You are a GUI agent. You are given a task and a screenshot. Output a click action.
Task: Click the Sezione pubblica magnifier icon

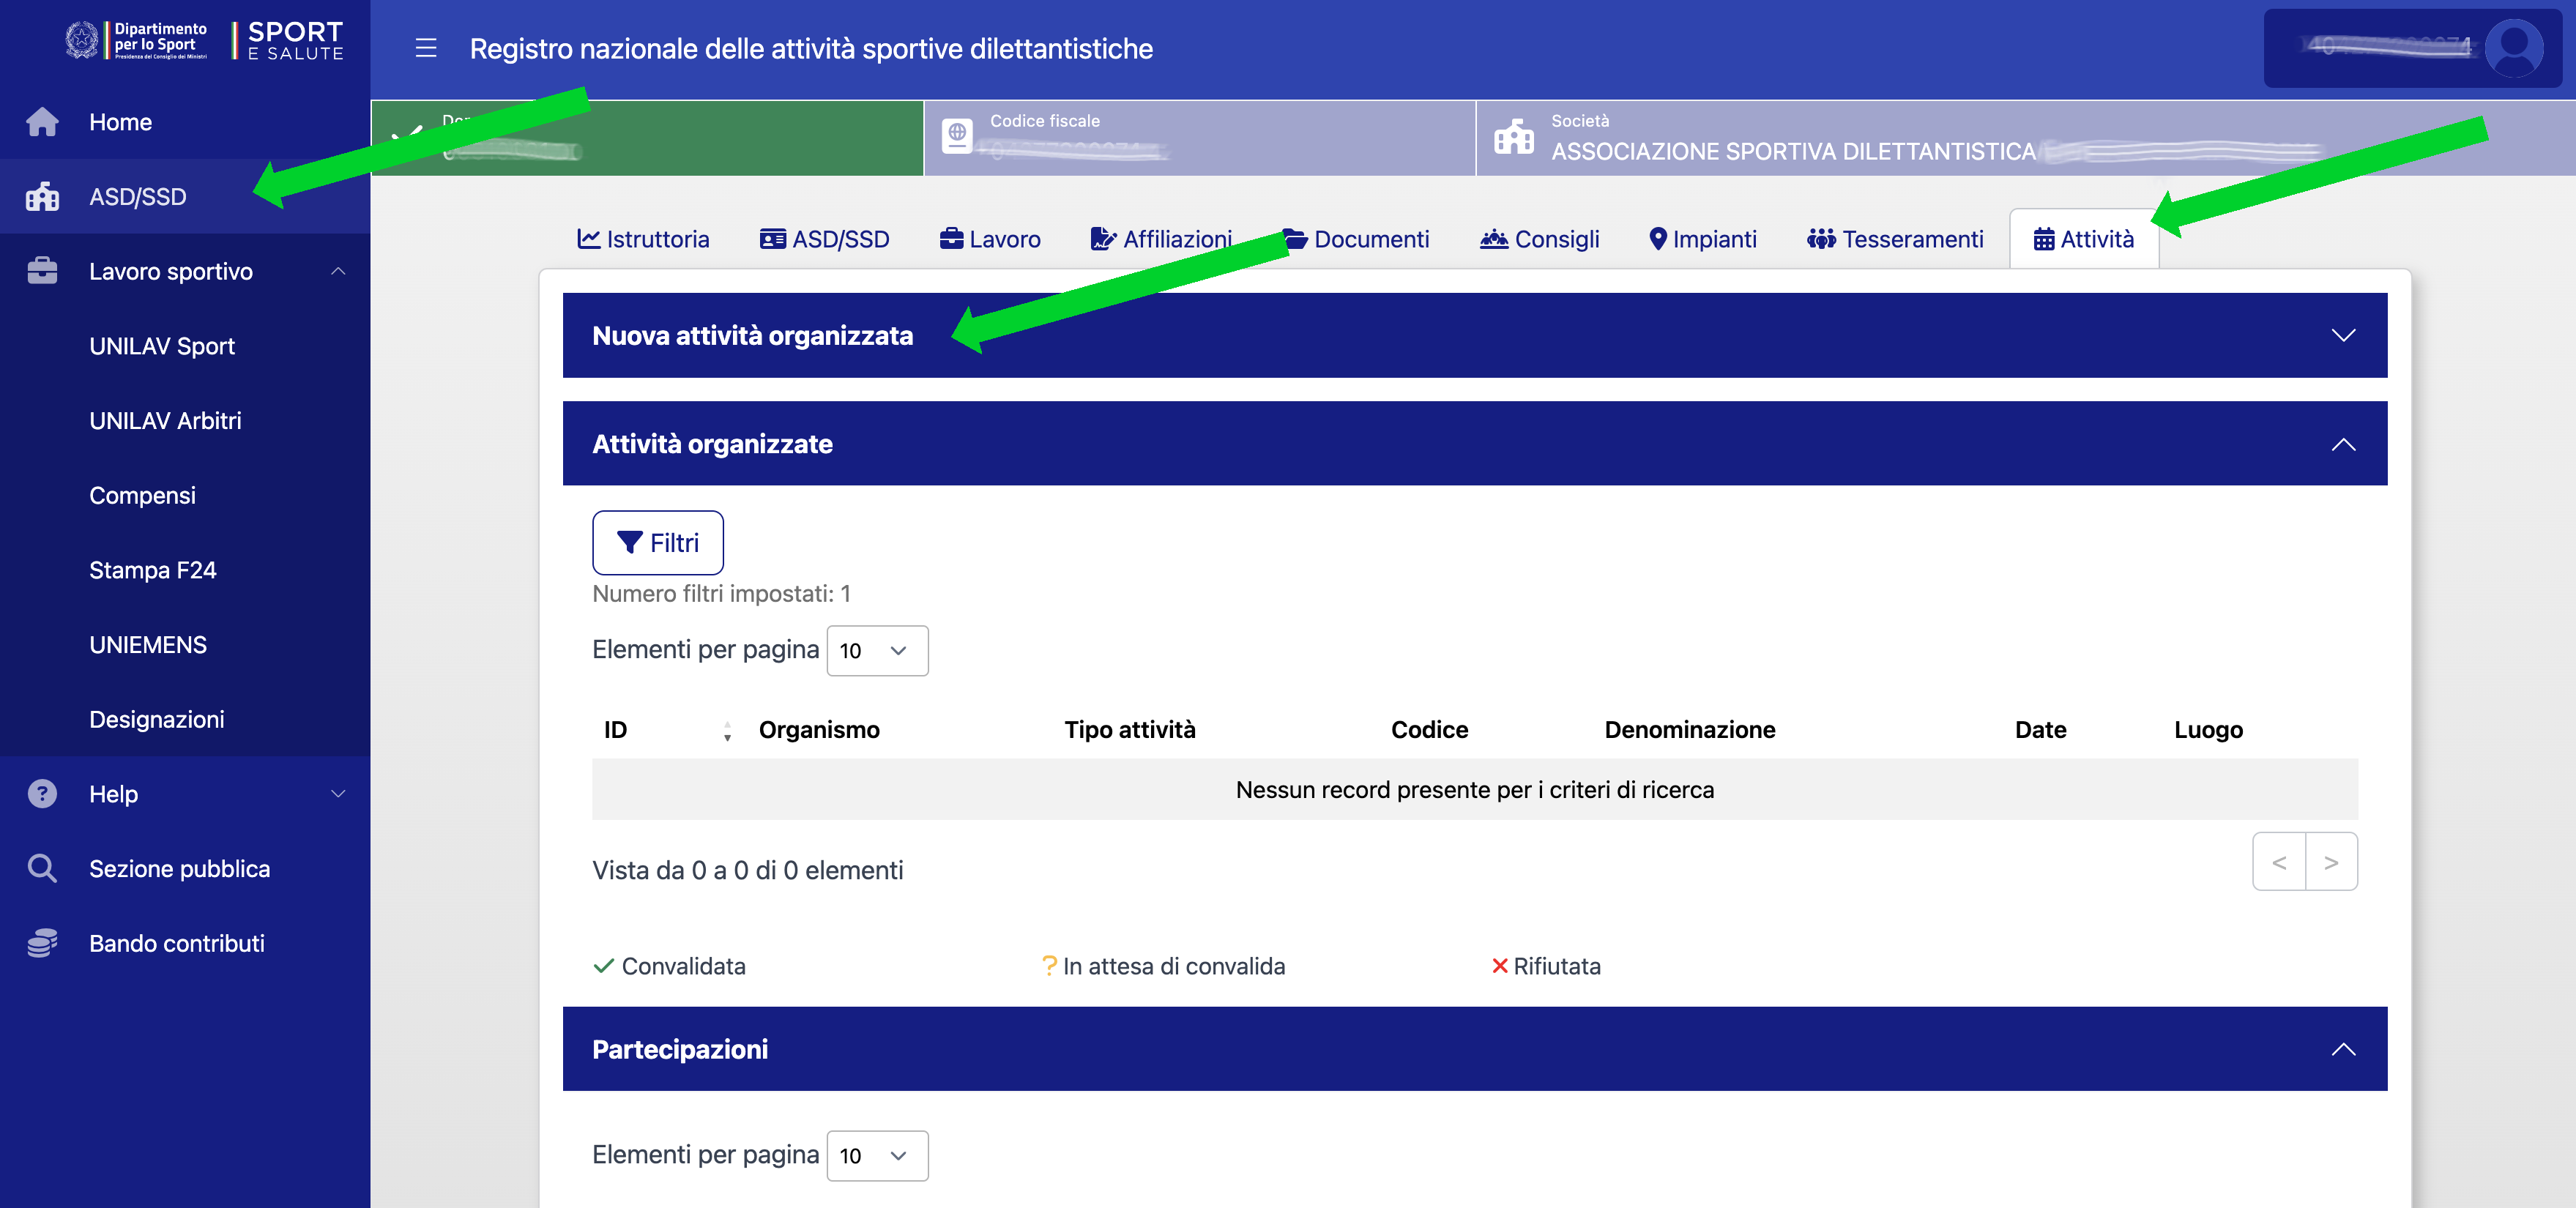[42, 868]
